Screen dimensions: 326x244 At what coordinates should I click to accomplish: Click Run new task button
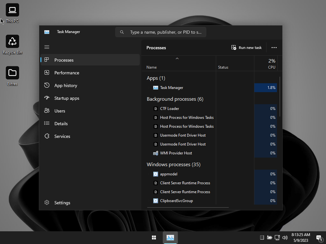246,48
